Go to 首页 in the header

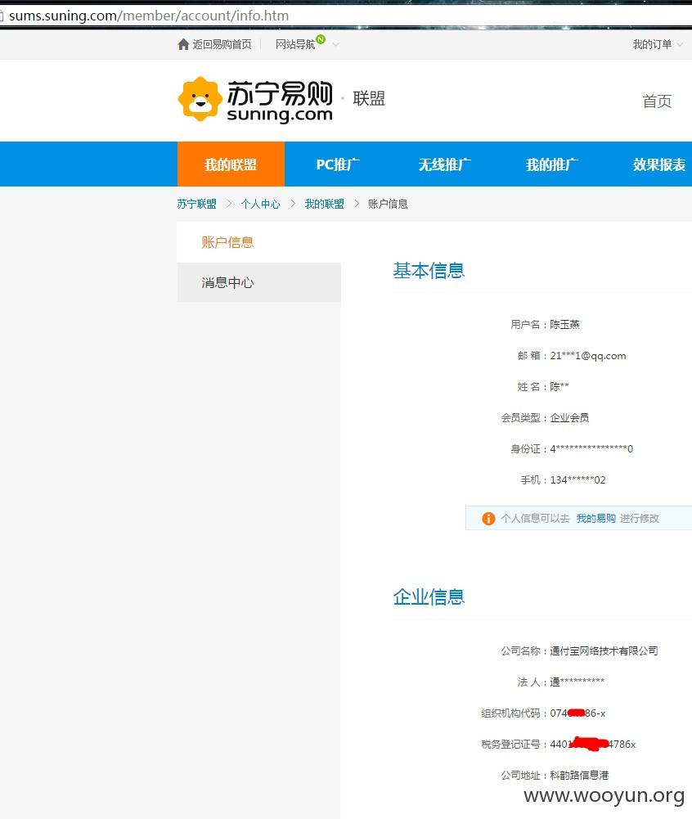coord(657,101)
